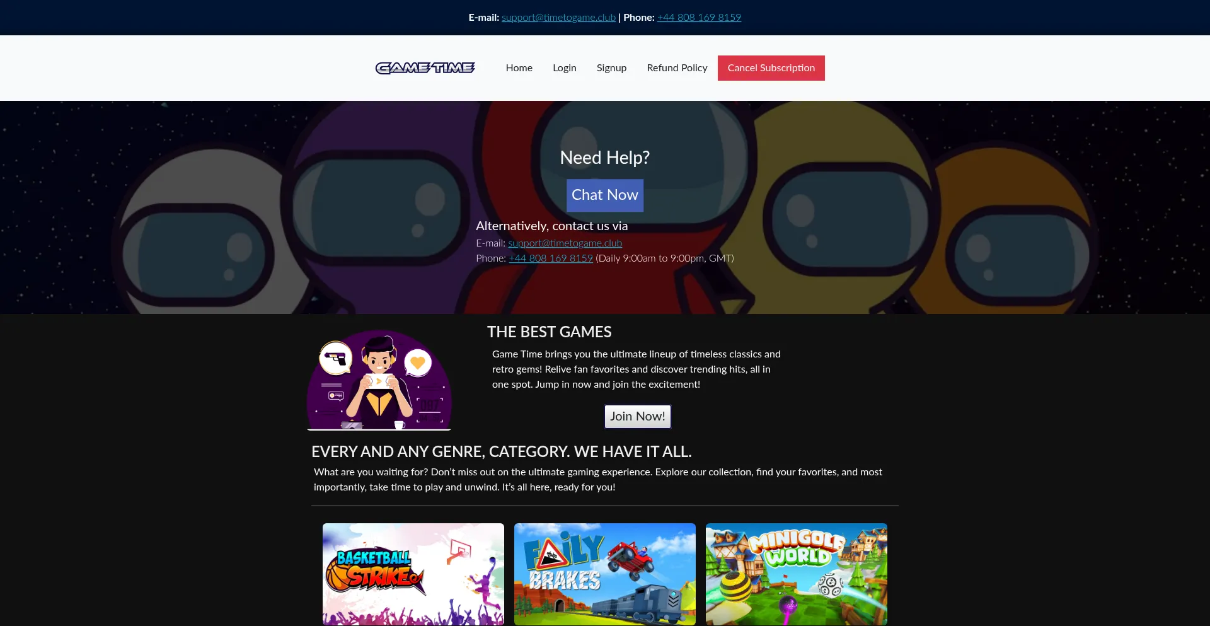Click the Join Now! button
This screenshot has height=626, width=1210.
637,416
